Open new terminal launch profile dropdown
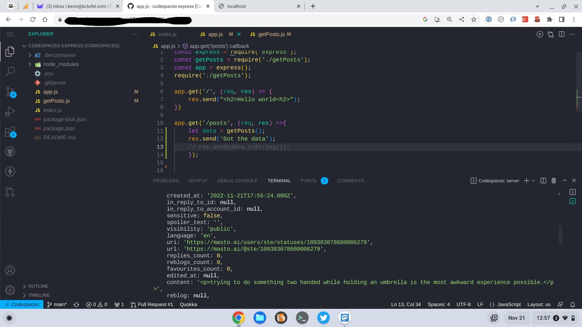Image resolution: width=582 pixels, height=327 pixels. pyautogui.click(x=533, y=181)
